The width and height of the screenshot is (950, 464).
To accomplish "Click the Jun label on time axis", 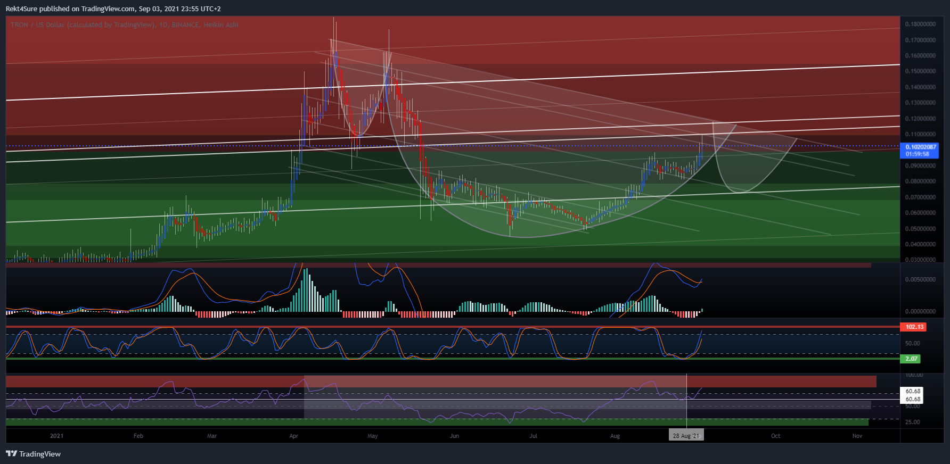I will click(454, 436).
